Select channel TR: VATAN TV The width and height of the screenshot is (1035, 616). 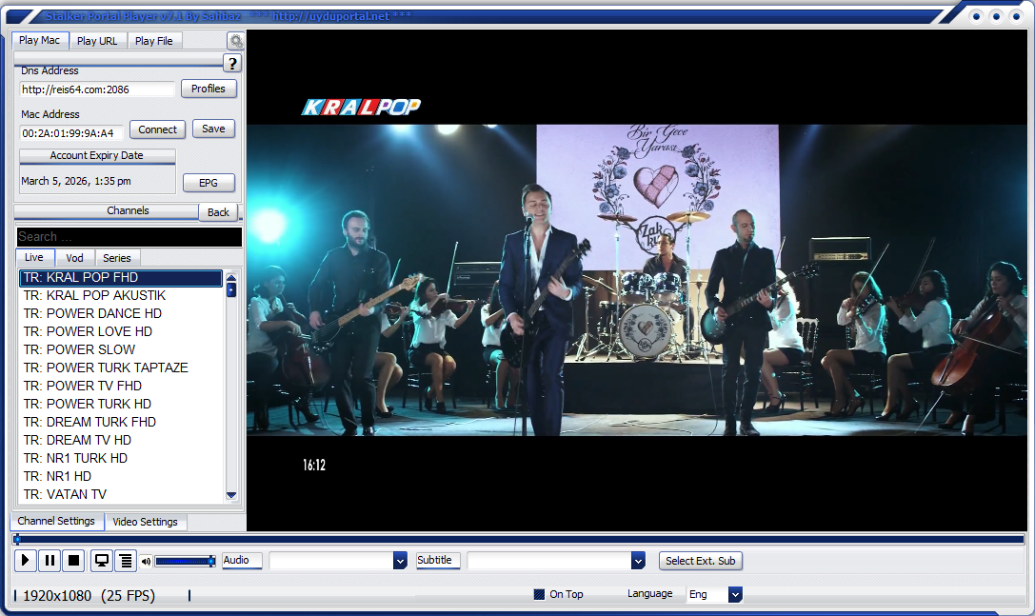121,494
